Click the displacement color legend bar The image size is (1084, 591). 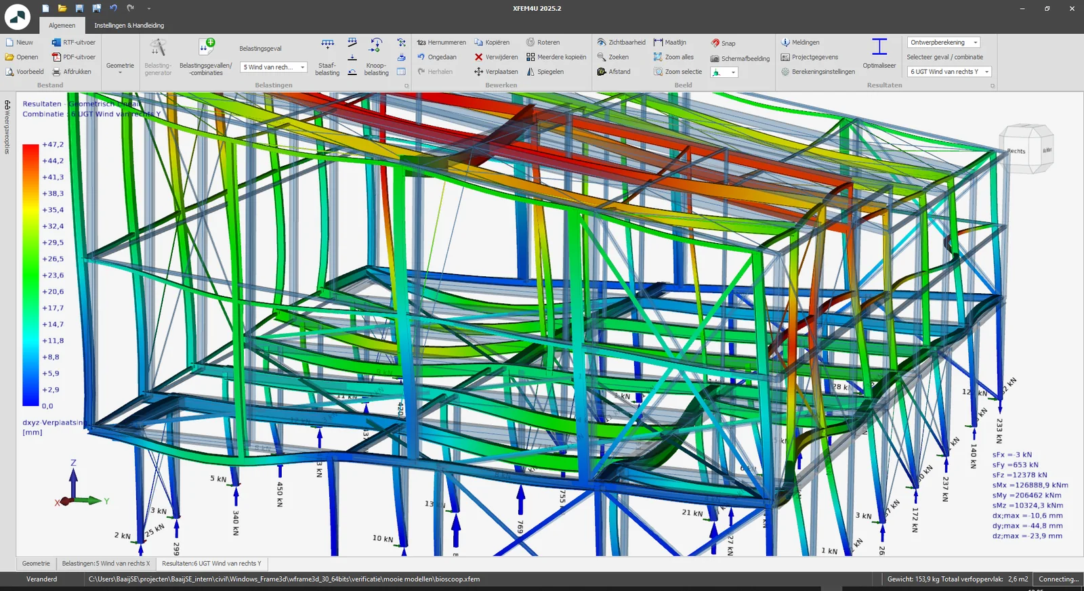point(30,275)
